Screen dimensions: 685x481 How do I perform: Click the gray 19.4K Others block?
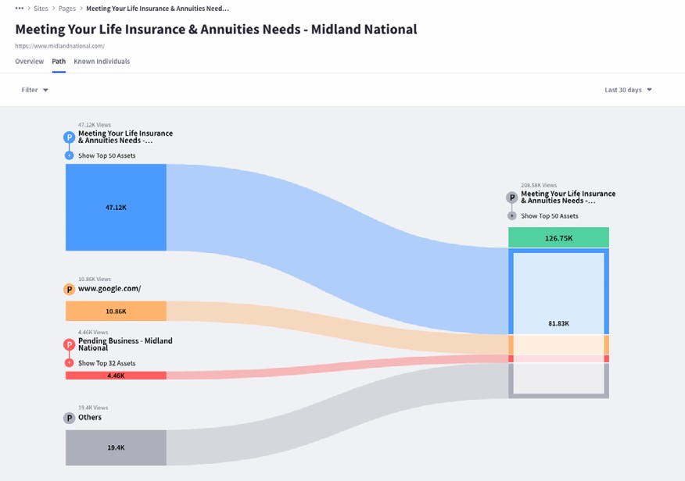tap(116, 447)
